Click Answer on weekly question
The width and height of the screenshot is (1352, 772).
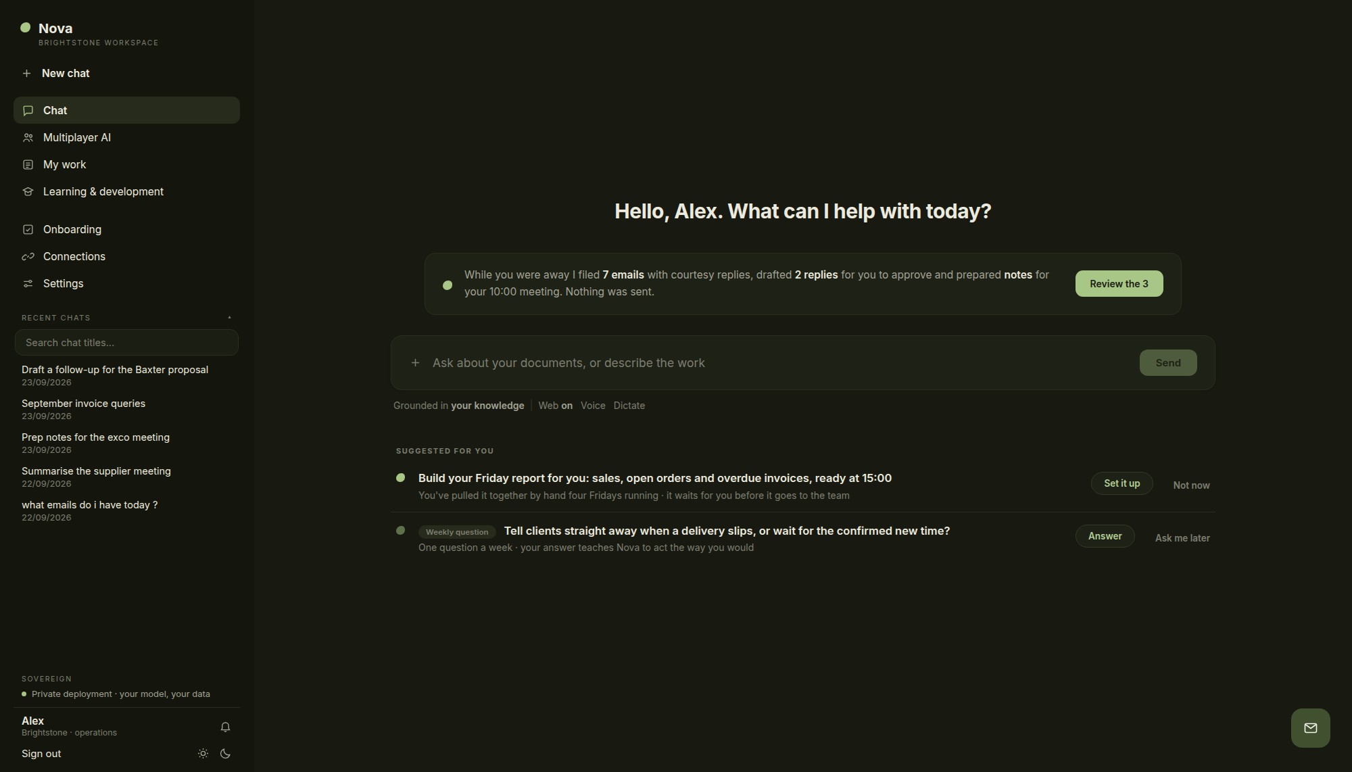coord(1105,536)
